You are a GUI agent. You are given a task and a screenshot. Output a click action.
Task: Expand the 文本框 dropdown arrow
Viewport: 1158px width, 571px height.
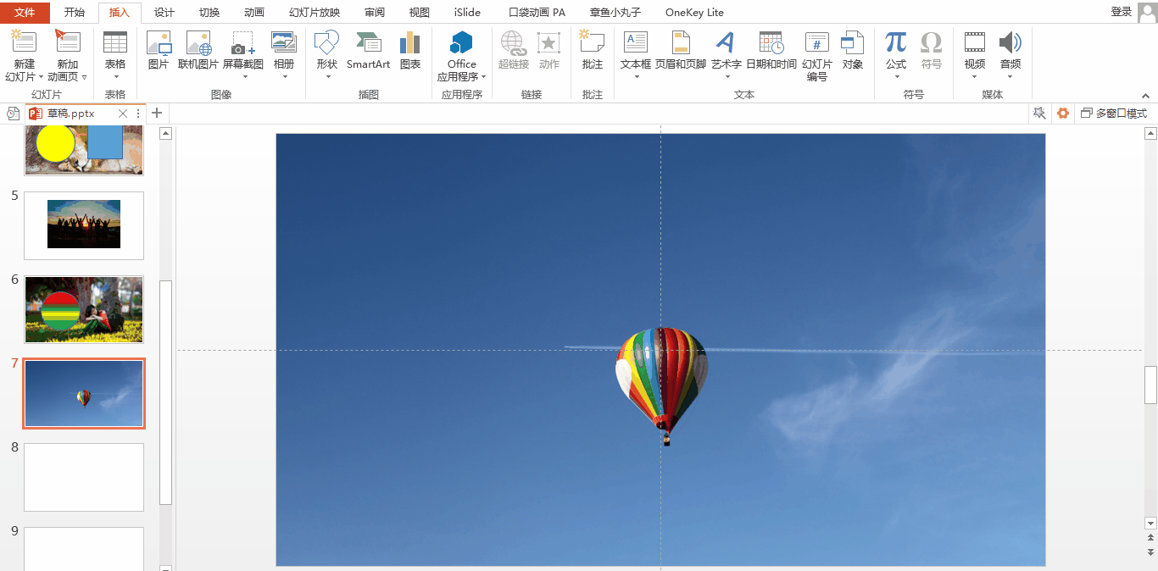[x=636, y=77]
